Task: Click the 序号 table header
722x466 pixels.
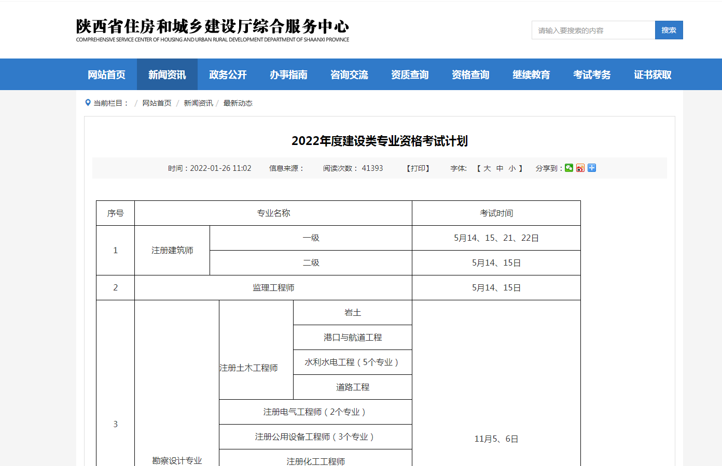Action: coord(115,213)
